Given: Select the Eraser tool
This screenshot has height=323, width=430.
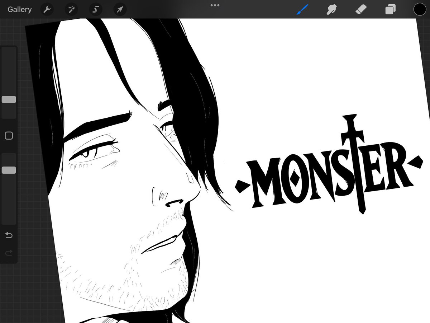Looking at the screenshot, I should 360,9.
